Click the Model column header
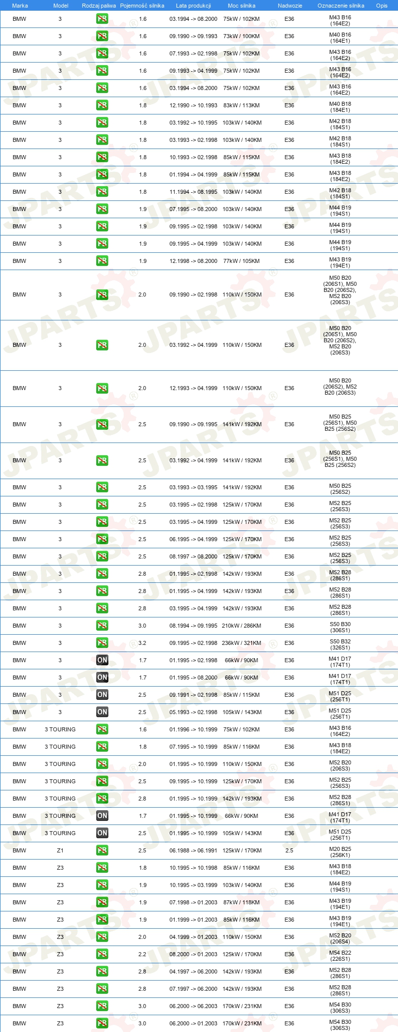Image resolution: width=398 pixels, height=1032 pixels. point(61,6)
